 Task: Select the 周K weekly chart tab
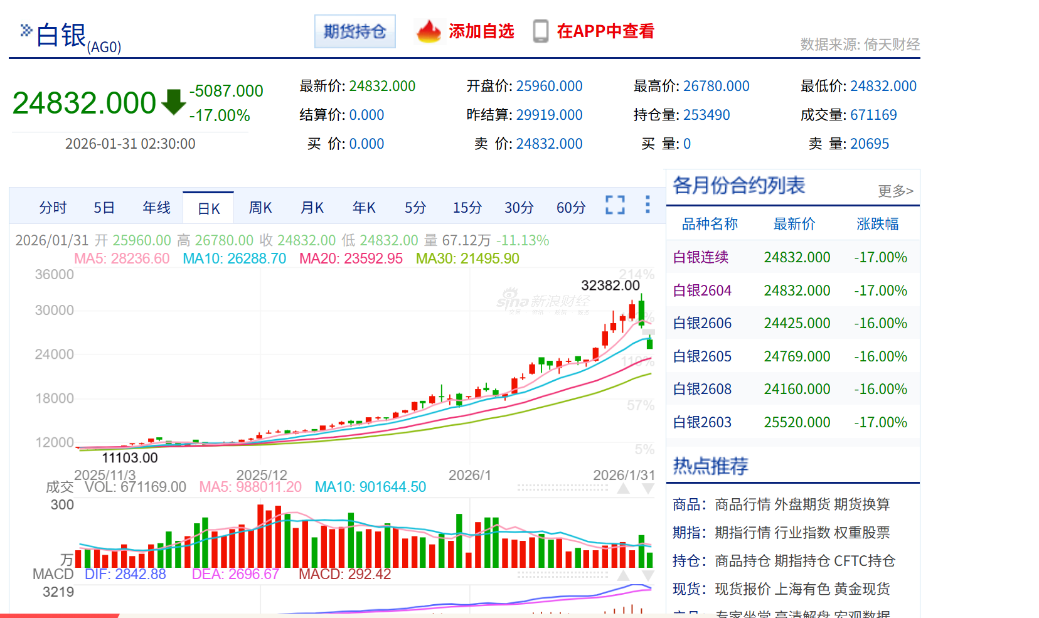tap(260, 208)
